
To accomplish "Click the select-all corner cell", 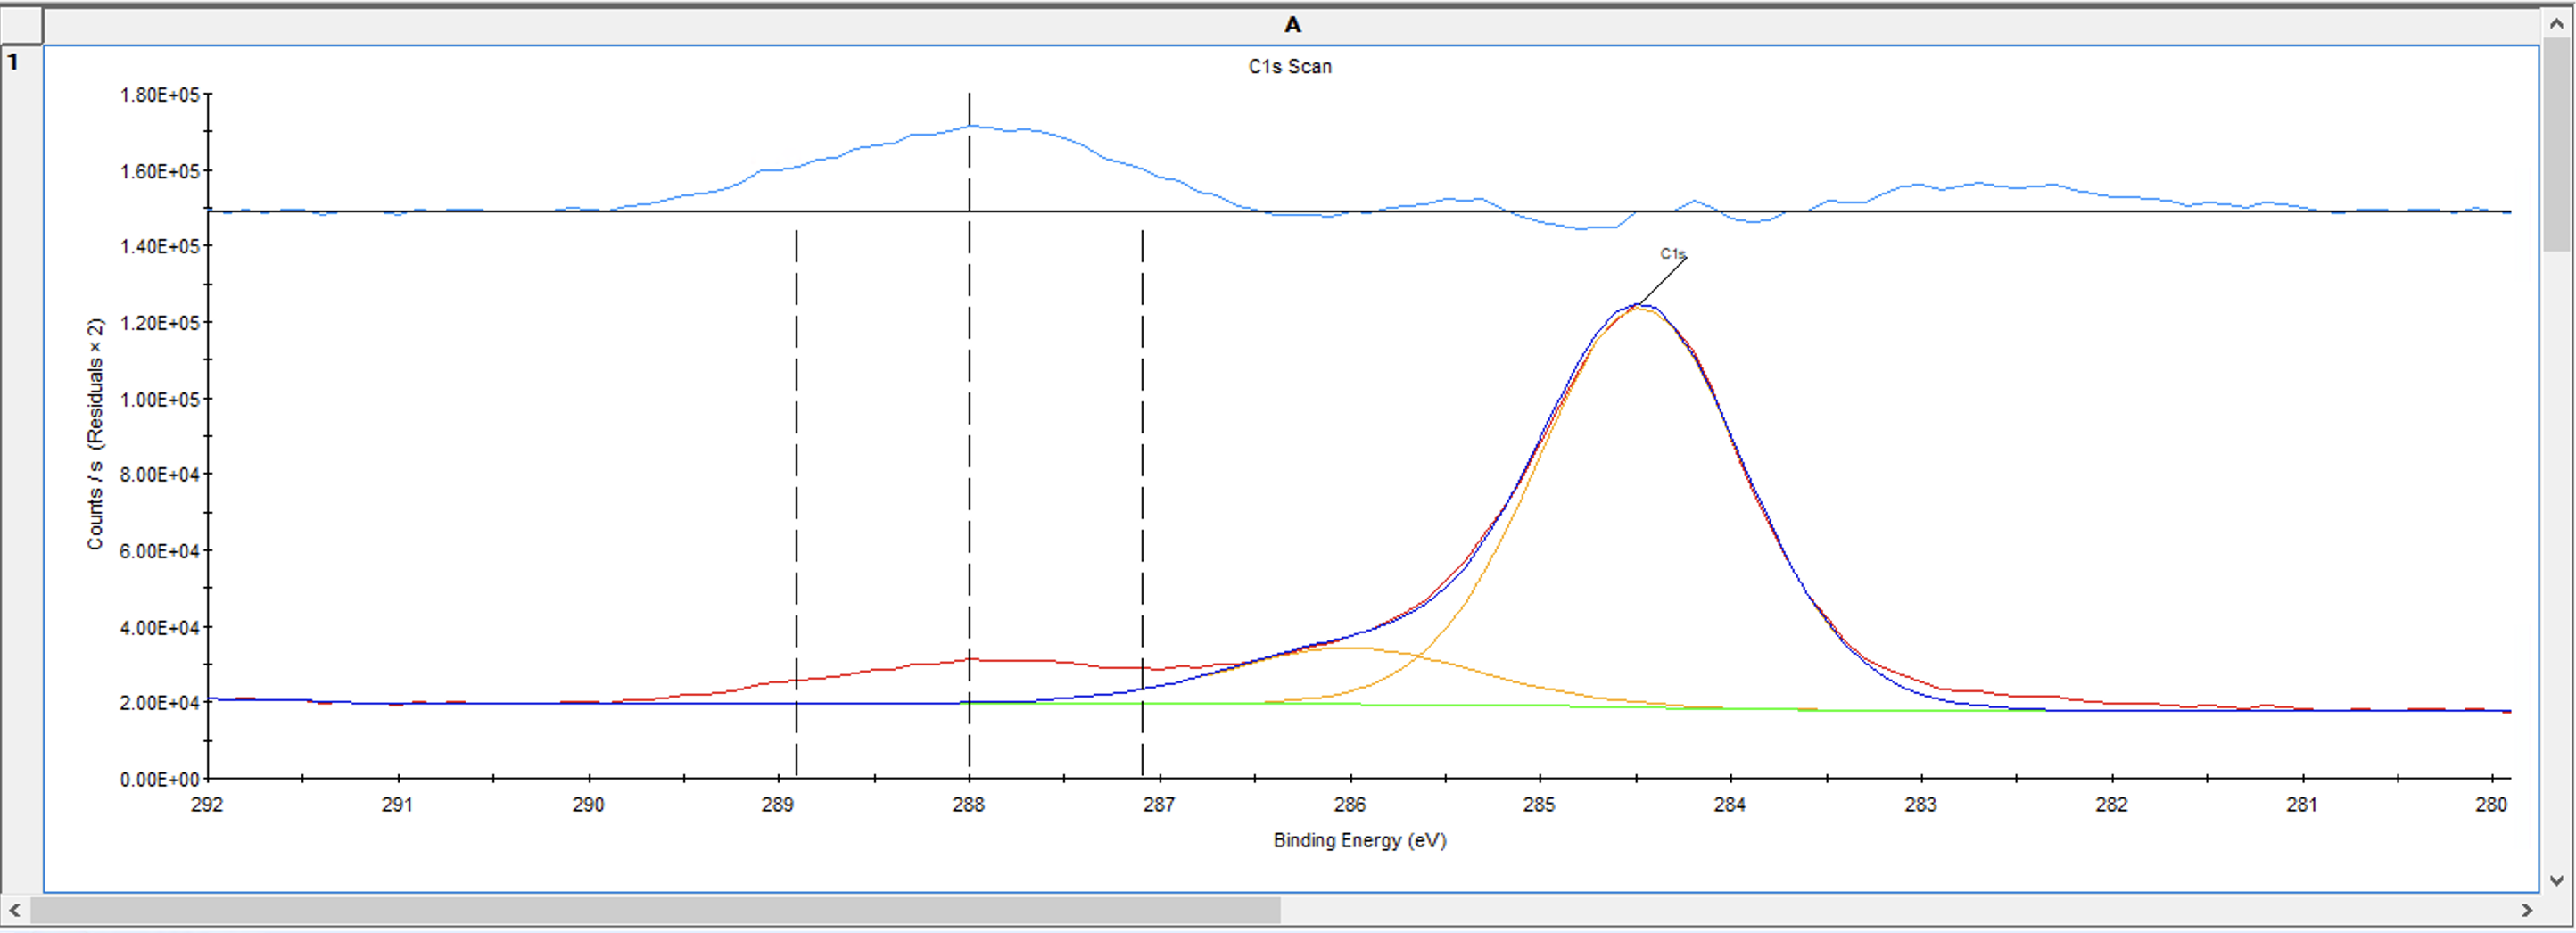I will 20,25.
